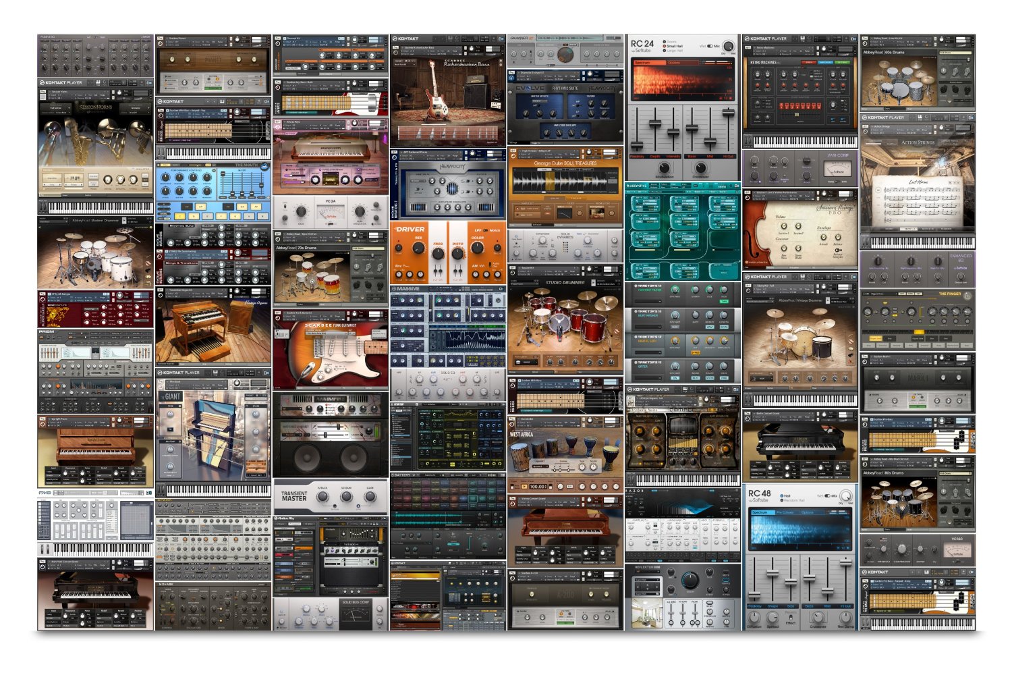
Task: Click the Massive logo icon
Action: click(393, 289)
